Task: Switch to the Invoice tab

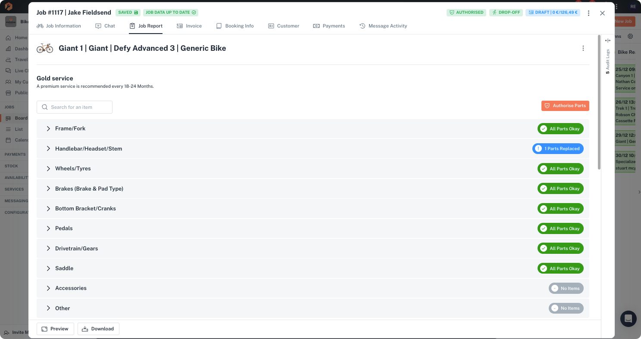Action: point(189,26)
